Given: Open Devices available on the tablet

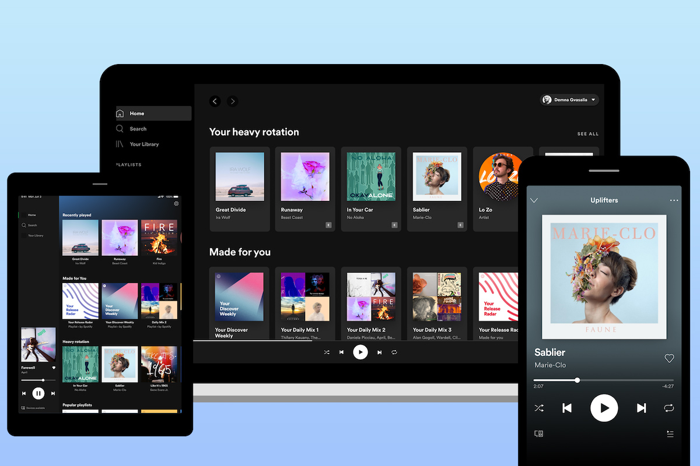Looking at the screenshot, I should (x=33, y=408).
